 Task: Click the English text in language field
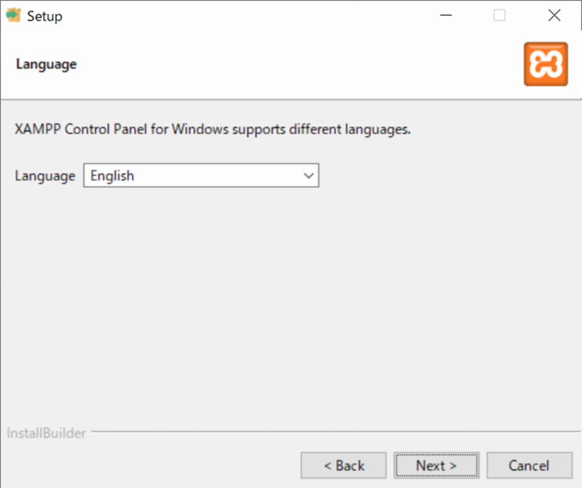point(113,176)
